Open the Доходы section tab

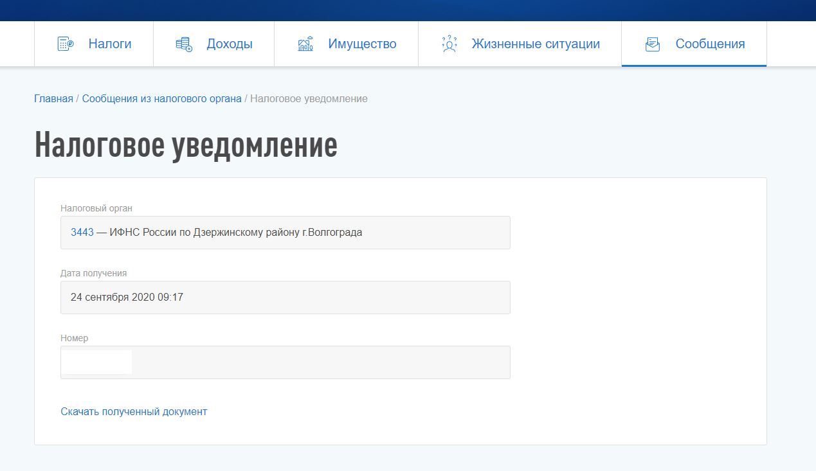230,43
